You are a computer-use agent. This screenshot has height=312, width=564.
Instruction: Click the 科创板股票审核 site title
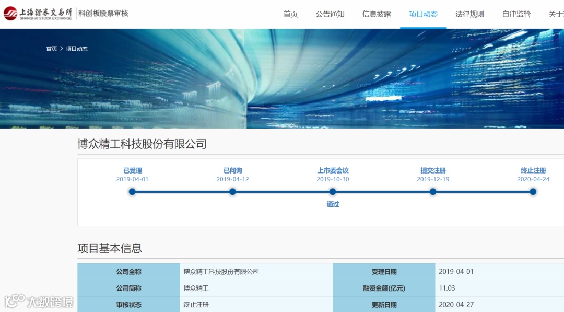tap(103, 13)
